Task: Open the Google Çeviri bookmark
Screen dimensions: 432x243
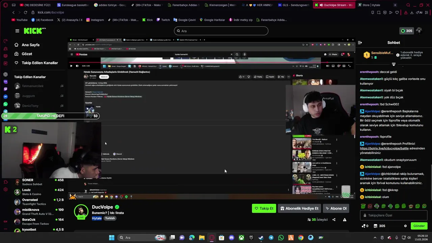Action: pos(184,20)
